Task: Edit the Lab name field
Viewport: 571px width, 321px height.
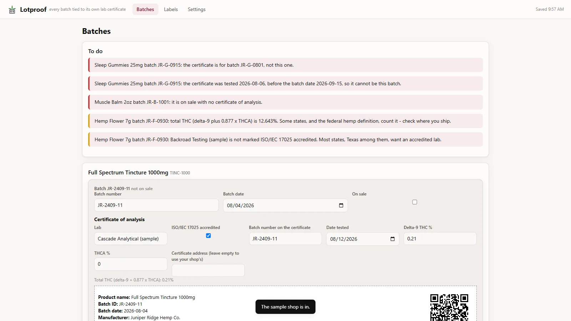Action: [131, 239]
